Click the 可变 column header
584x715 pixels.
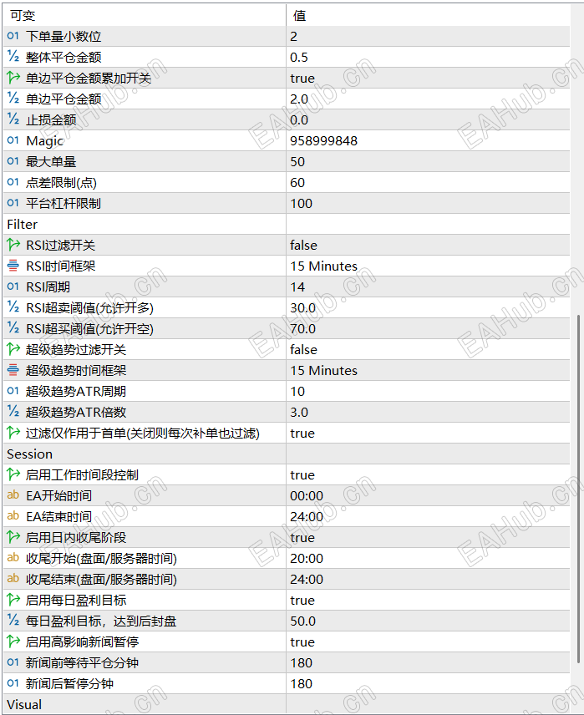click(x=145, y=16)
